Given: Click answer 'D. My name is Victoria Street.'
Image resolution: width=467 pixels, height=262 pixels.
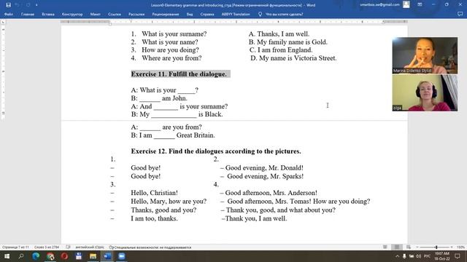Looking at the screenshot, I should point(293,58).
